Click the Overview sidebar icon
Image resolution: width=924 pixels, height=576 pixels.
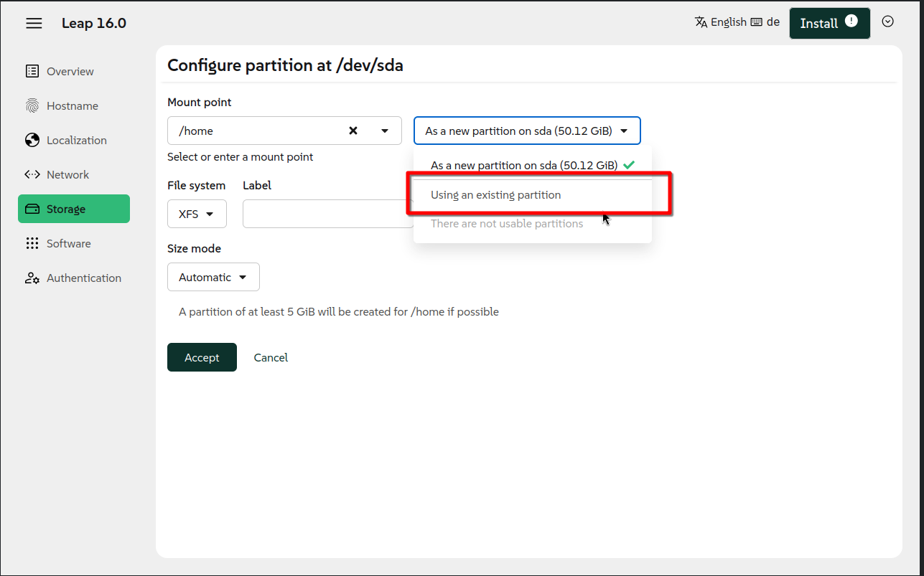[x=32, y=71]
